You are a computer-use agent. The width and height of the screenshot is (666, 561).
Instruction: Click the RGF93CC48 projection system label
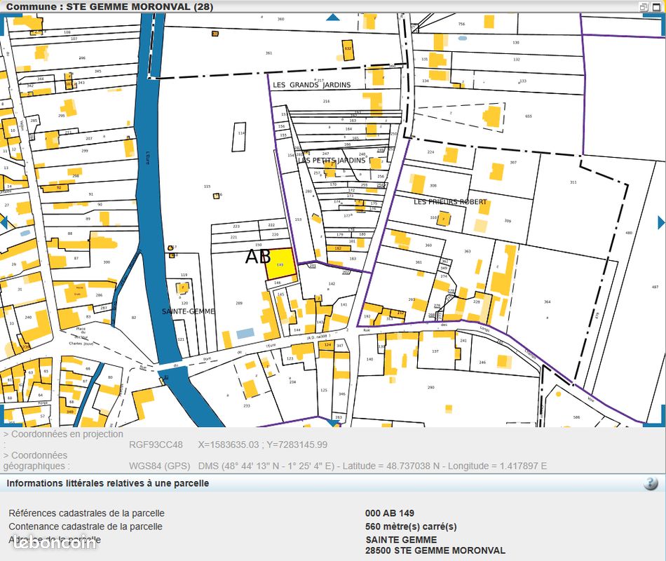tap(156, 445)
